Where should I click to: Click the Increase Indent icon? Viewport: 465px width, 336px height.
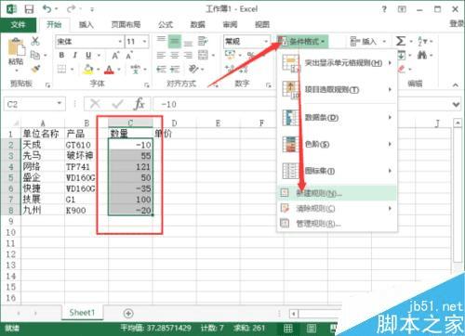(x=175, y=70)
